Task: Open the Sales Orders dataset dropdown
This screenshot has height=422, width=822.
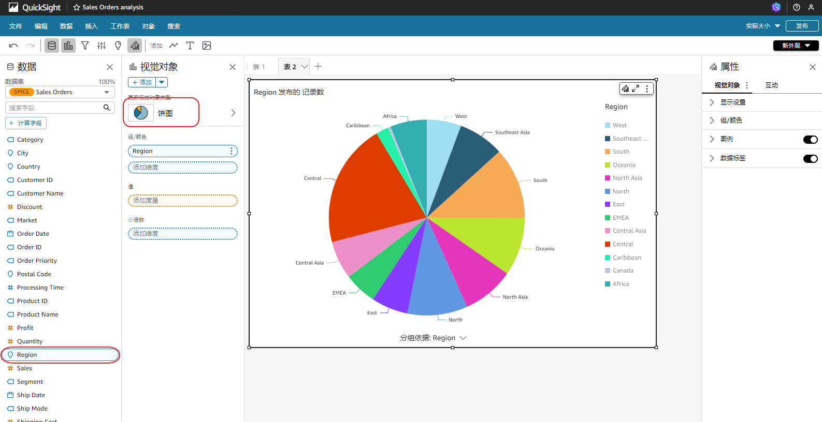Action: tap(107, 92)
